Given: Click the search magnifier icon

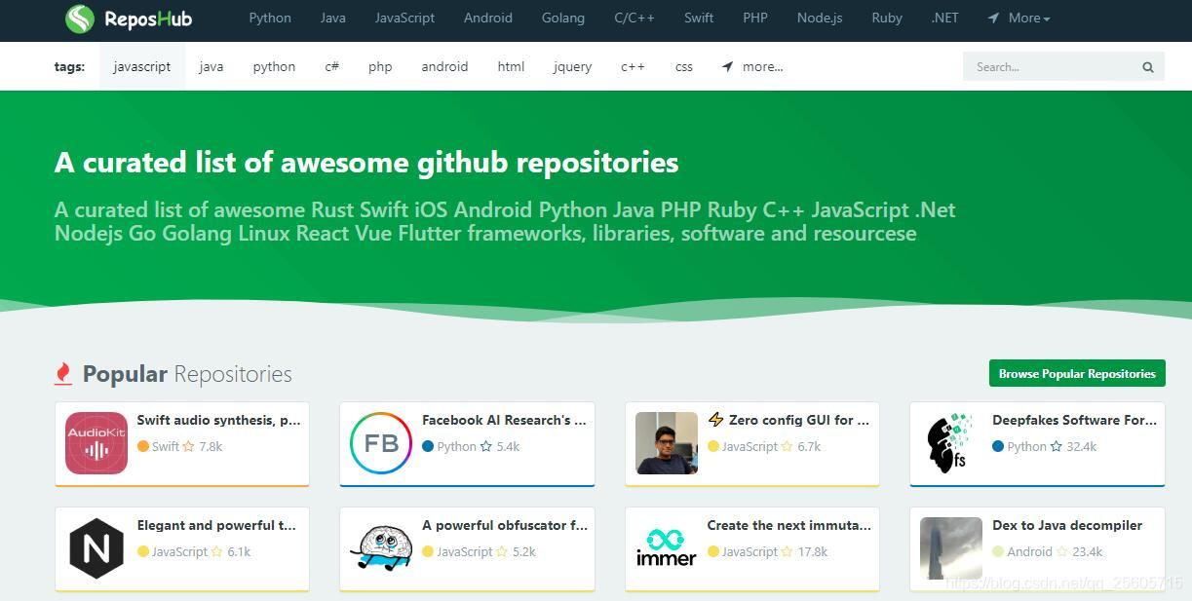Looking at the screenshot, I should coord(1148,67).
